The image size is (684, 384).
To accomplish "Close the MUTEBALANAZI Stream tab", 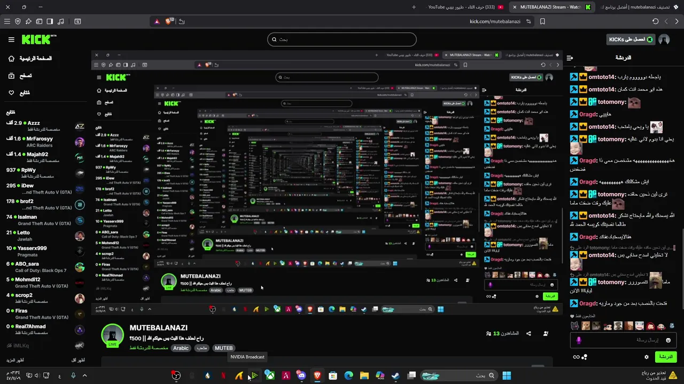I will coord(515,7).
